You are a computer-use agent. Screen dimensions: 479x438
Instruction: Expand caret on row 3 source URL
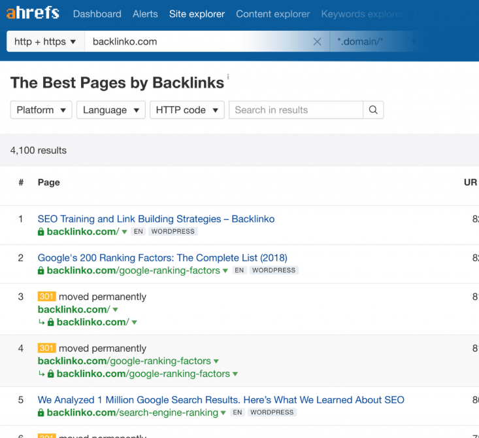tap(115, 310)
